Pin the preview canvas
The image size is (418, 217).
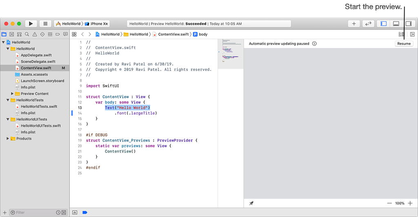point(251,203)
